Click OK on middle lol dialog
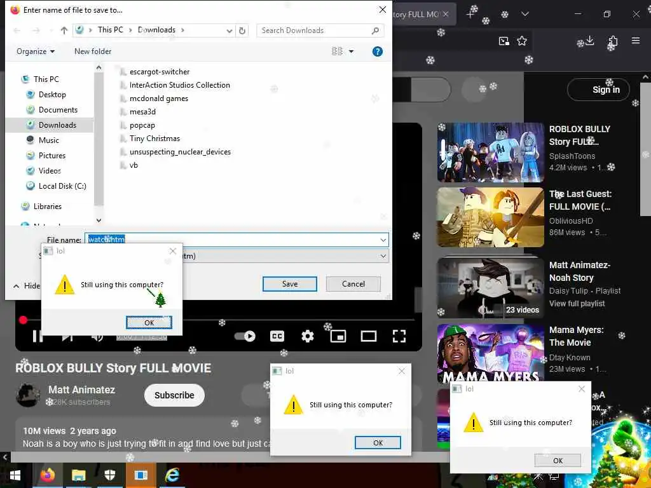The image size is (651, 488). tap(378, 443)
